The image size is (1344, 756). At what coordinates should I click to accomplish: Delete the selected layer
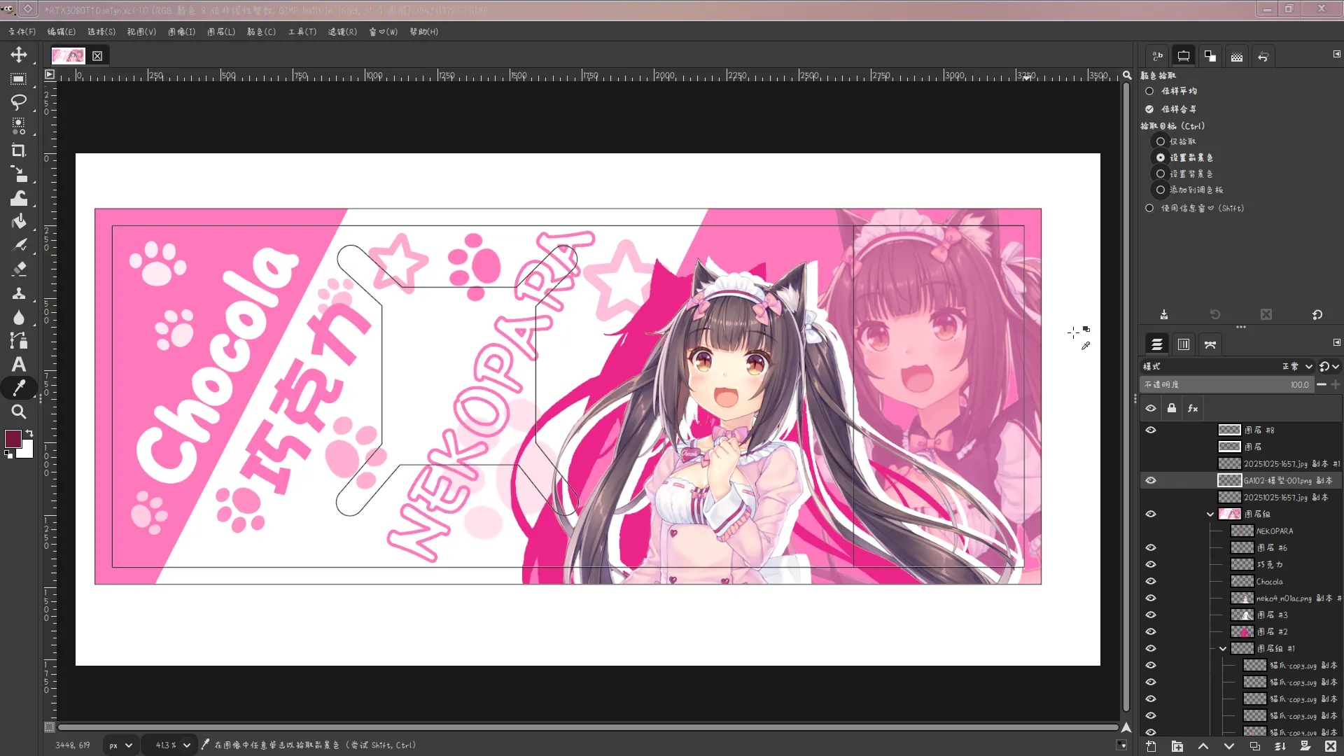point(1331,746)
